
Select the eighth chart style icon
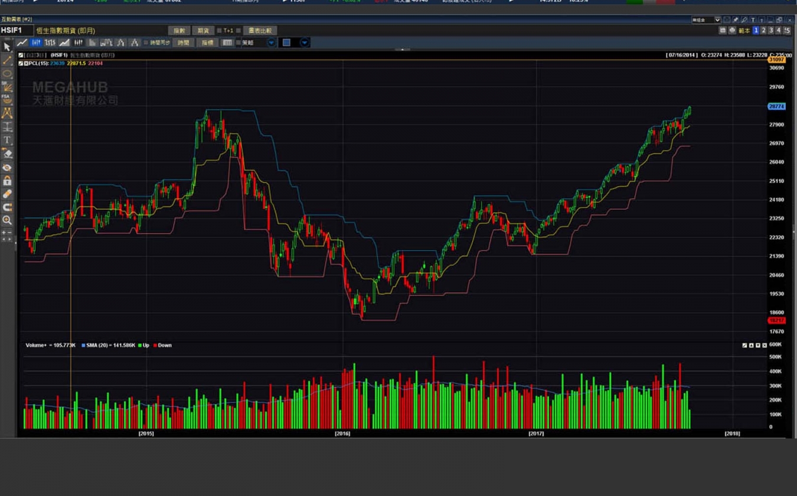click(121, 43)
